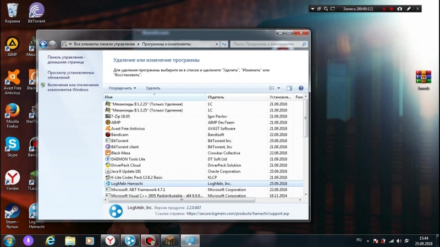The height and width of the screenshot is (247, 440).
Task: Select DAEMON Tools Lite entry
Action: click(203, 159)
